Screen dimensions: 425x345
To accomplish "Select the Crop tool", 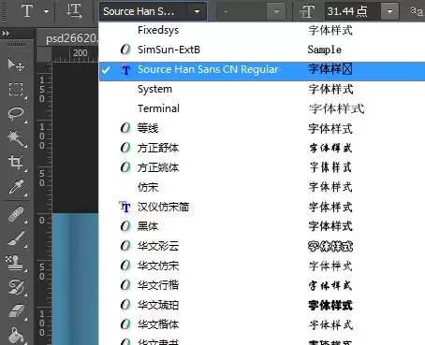I will click(x=16, y=162).
